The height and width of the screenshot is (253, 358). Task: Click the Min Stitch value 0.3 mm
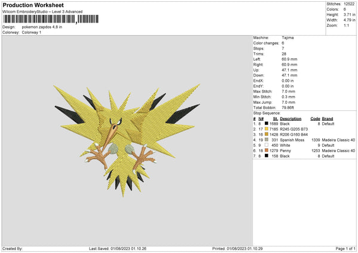click(x=289, y=97)
